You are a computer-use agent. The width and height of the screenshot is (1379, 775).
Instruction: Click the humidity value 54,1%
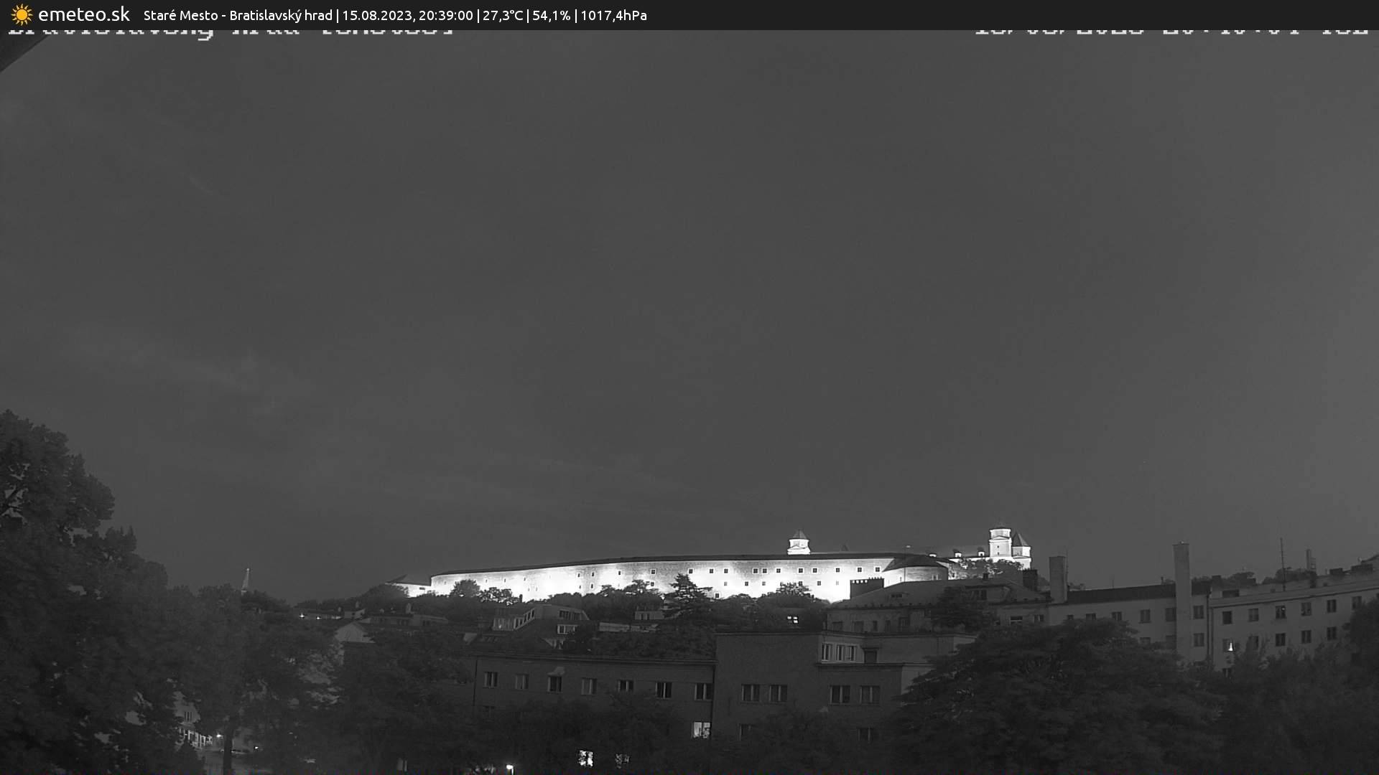[x=552, y=14]
